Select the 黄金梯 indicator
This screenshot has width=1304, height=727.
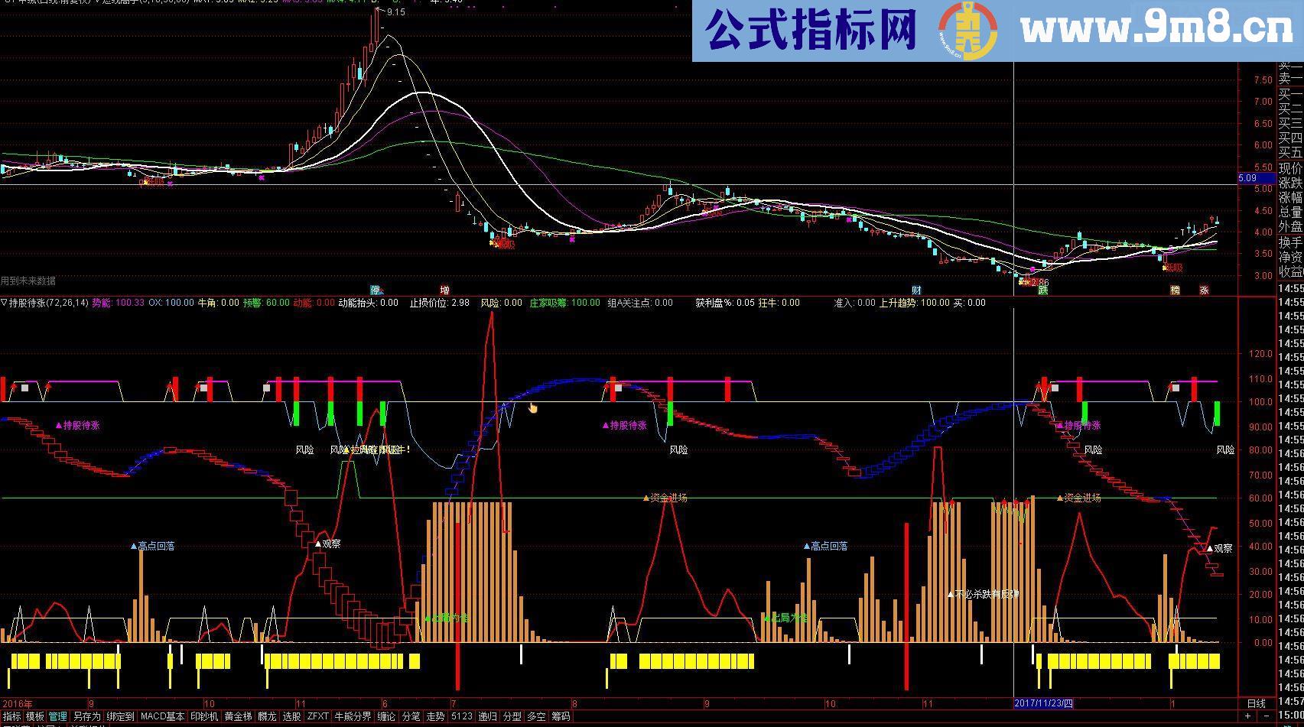237,716
